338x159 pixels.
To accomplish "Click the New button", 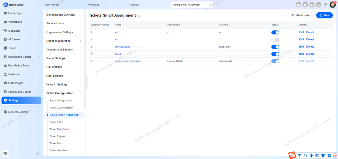I will [x=324, y=15].
